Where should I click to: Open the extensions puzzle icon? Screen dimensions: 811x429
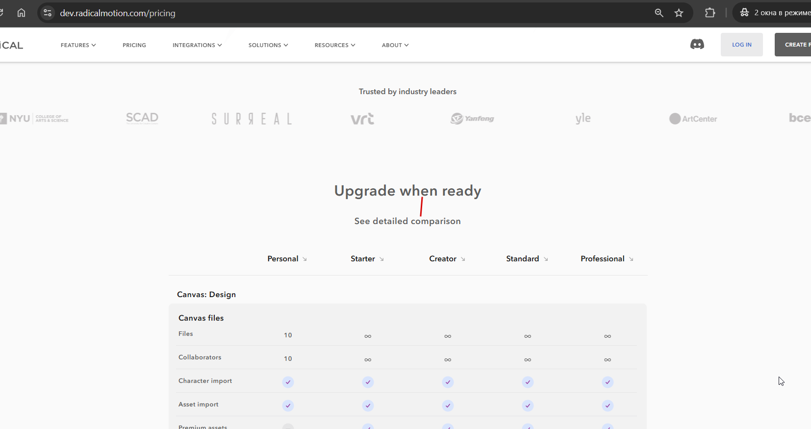[x=710, y=13]
